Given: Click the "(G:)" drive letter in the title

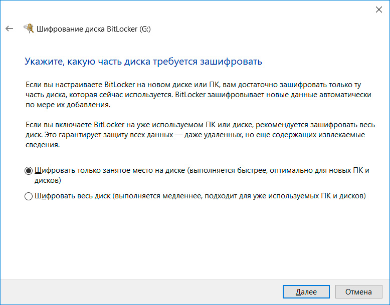Looking at the screenshot, I should 143,29.
